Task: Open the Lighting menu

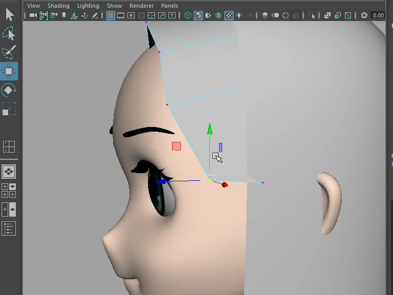Action: coord(88,6)
